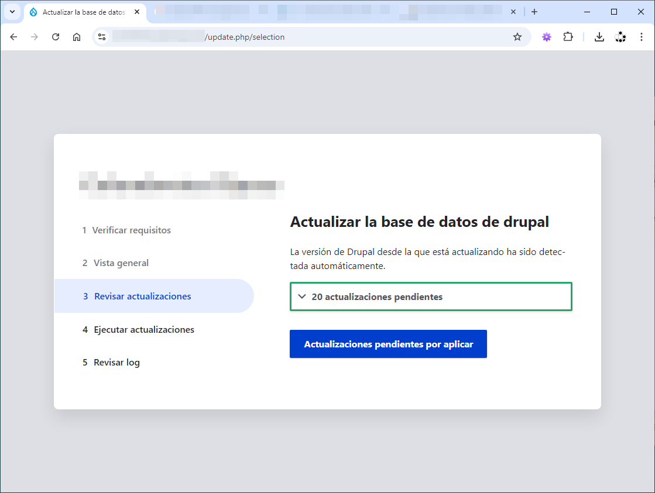Open the purple gear extension

pyautogui.click(x=546, y=37)
